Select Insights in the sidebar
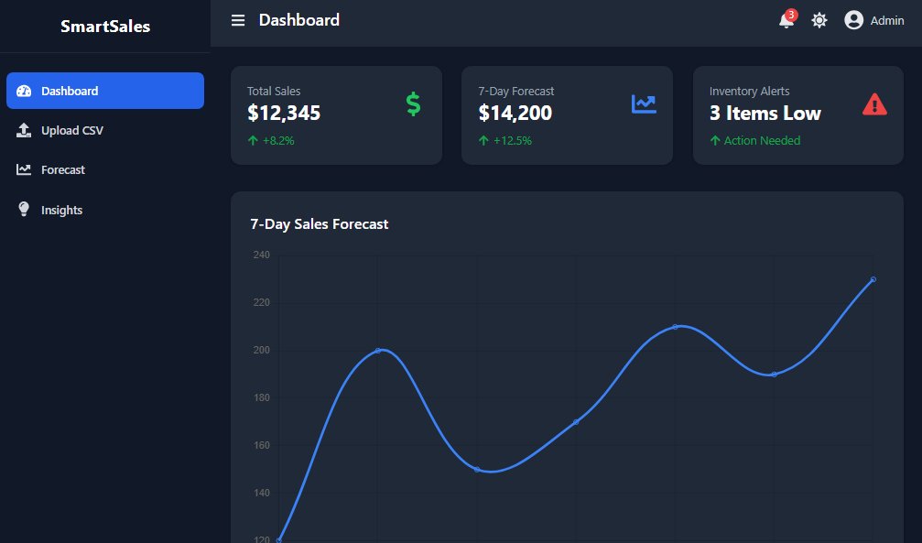Image resolution: width=922 pixels, height=543 pixels. tap(61, 210)
